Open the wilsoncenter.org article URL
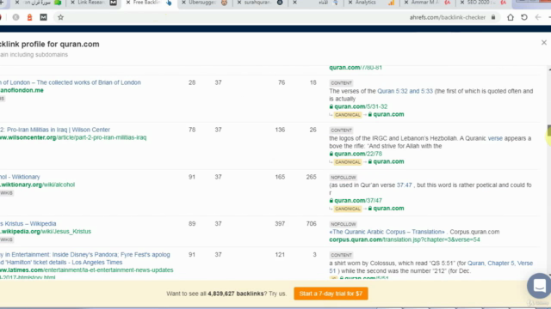The width and height of the screenshot is (551, 309). (x=73, y=137)
